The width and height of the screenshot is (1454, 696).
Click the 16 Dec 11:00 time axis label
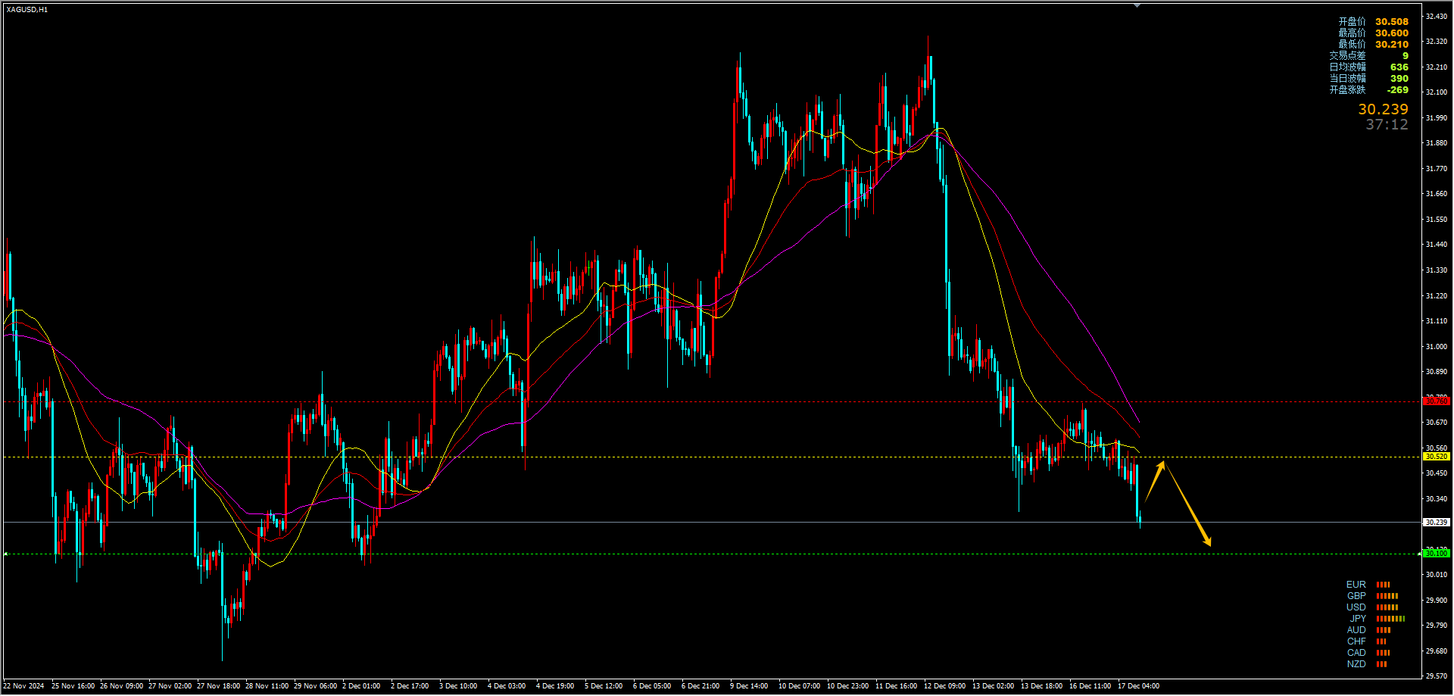(1090, 686)
